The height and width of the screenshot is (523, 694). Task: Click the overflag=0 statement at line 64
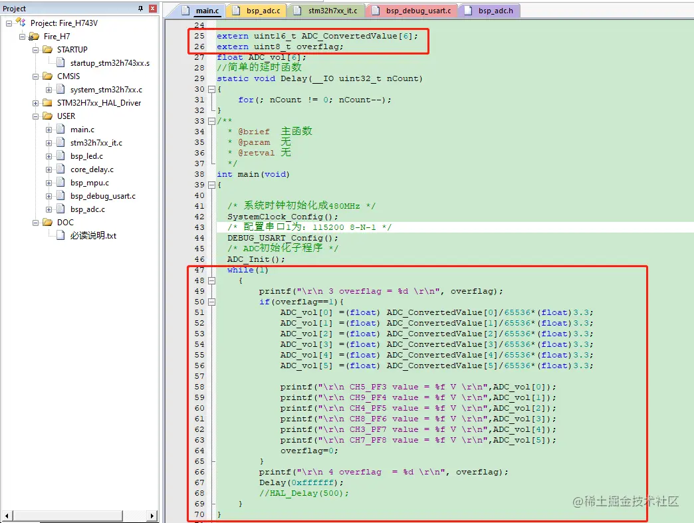click(x=309, y=451)
